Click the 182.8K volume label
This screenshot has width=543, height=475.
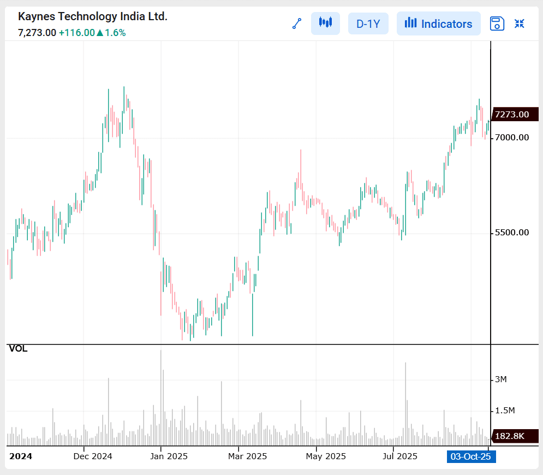pyautogui.click(x=515, y=436)
